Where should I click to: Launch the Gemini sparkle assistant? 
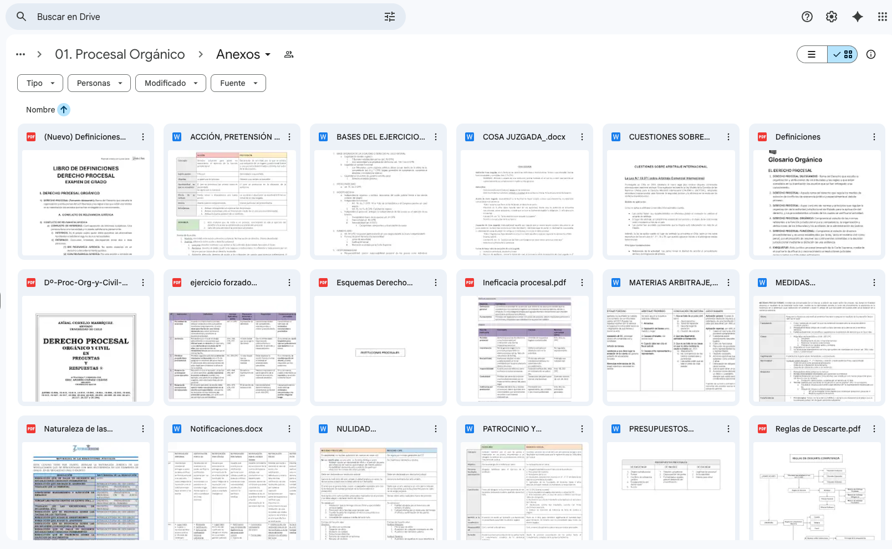point(858,17)
